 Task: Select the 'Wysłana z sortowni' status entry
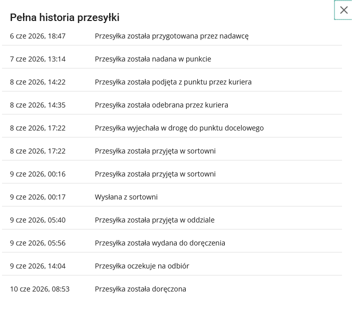tap(126, 197)
